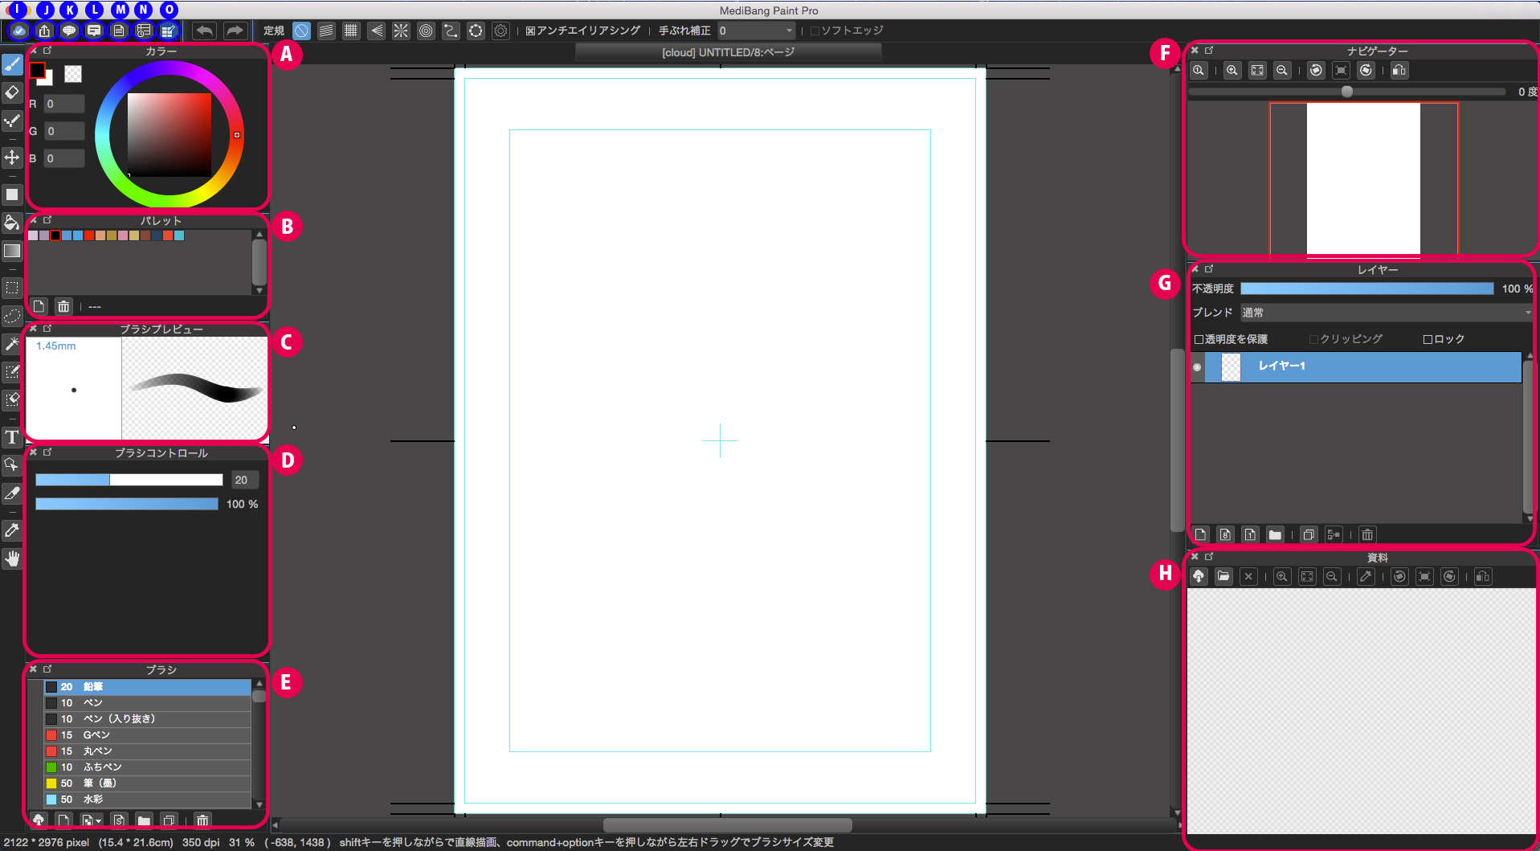1540x851 pixels.
Task: Open the 手ぶれ補正 dropdown
Action: click(x=756, y=31)
